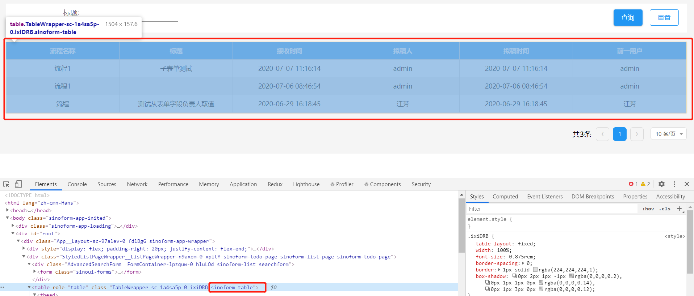694x296 pixels.
Task: Expand the border-spacing property triangle
Action: click(x=523, y=263)
